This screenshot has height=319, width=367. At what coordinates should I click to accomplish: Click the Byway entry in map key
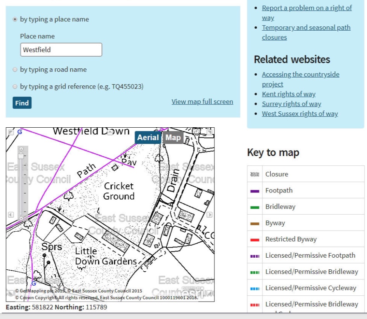(x=306, y=223)
